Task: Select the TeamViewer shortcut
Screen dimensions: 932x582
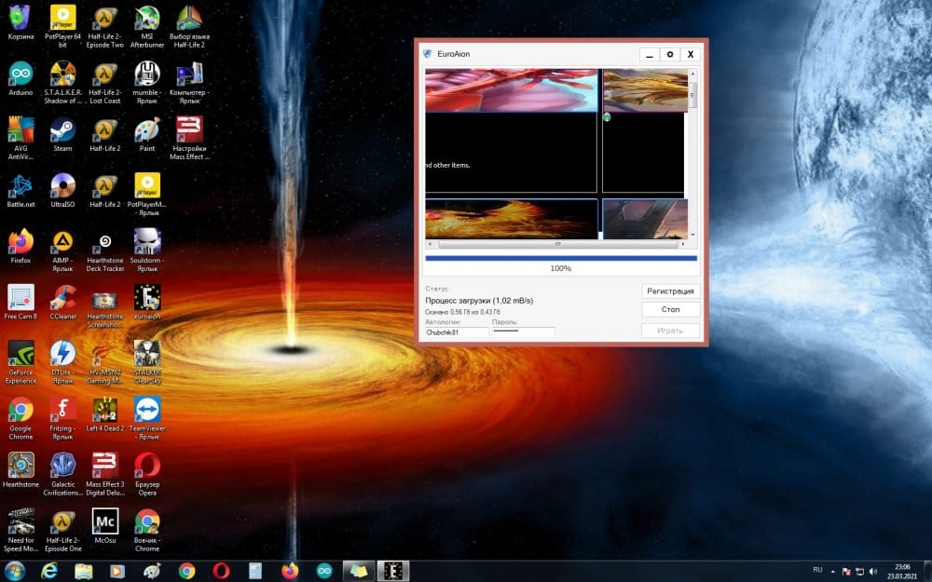Action: pyautogui.click(x=147, y=410)
